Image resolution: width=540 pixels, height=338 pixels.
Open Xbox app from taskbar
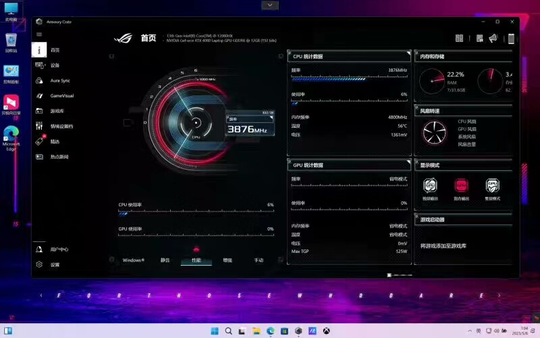click(326, 331)
